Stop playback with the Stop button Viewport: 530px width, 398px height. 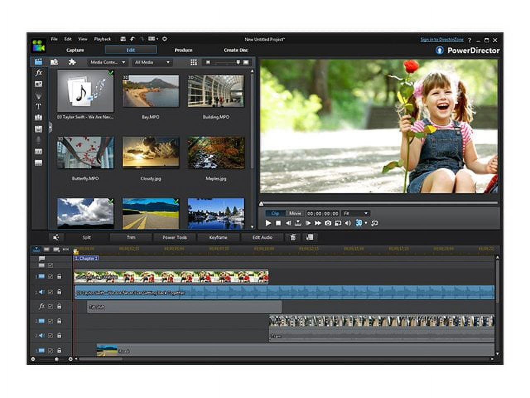pos(278,223)
